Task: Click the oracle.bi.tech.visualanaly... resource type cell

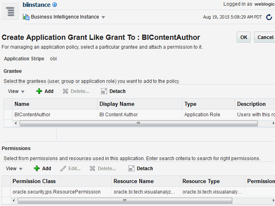Action: pos(213,192)
